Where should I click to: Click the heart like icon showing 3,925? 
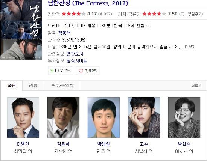(81, 71)
